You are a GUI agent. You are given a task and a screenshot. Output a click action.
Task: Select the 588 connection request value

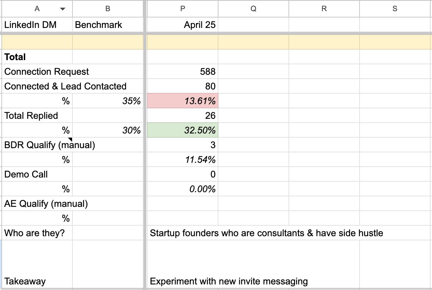(x=182, y=72)
